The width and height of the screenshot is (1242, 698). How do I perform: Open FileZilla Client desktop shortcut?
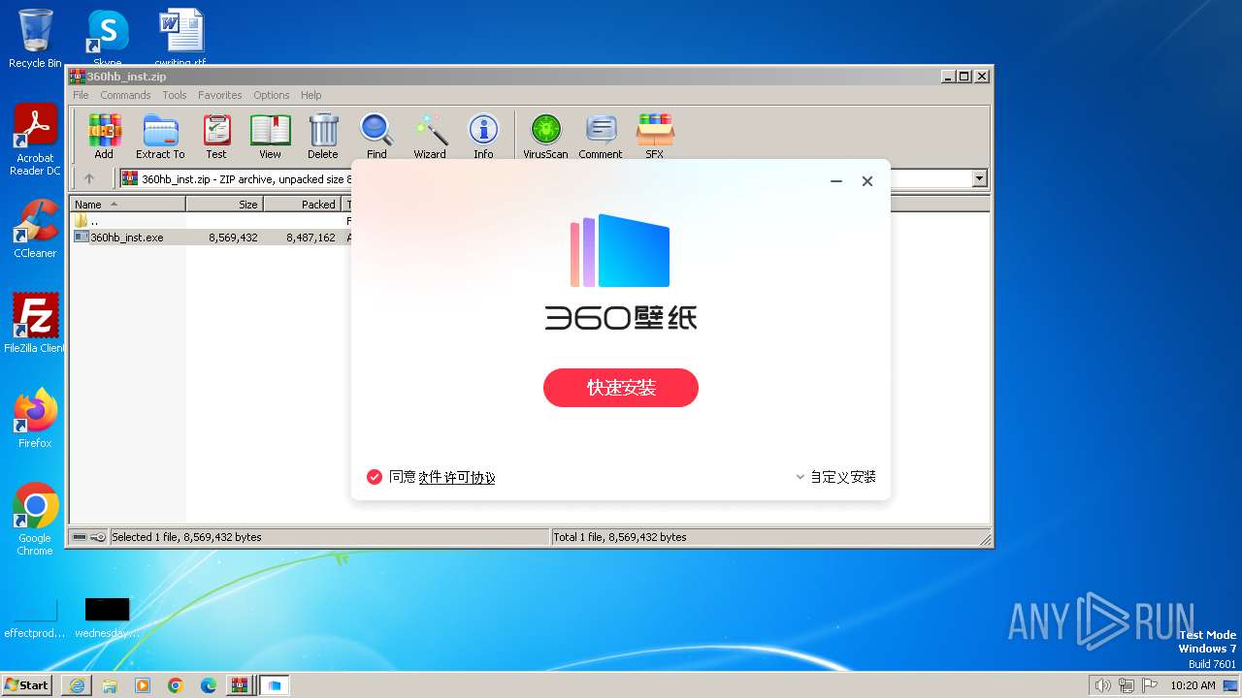tap(35, 324)
